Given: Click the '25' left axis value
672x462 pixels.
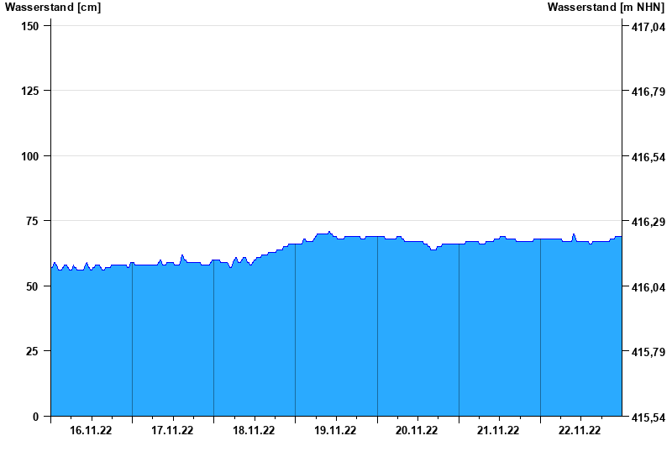Looking at the screenshot, I should (x=32, y=351).
